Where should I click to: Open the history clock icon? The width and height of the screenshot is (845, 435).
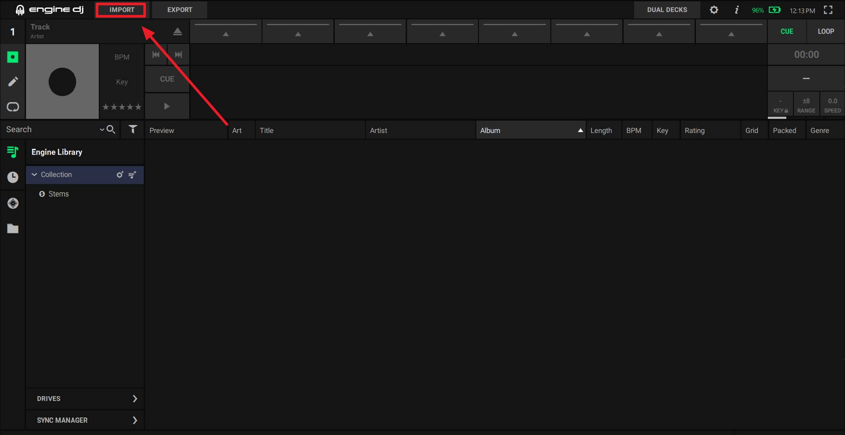(x=13, y=177)
